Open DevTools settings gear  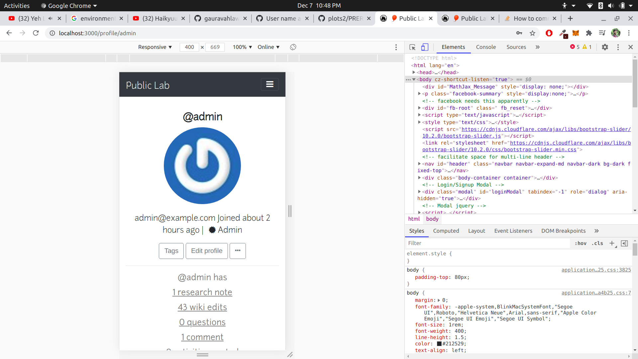[x=605, y=47]
